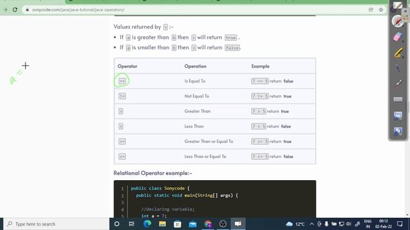Click the 'Not Equal To' cell
The height and width of the screenshot is (230, 410).
click(x=197, y=96)
